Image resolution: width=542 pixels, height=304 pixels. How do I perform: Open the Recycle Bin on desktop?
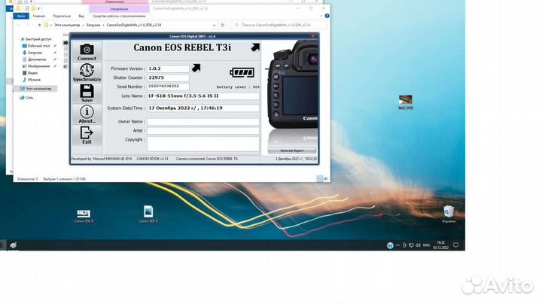449,213
